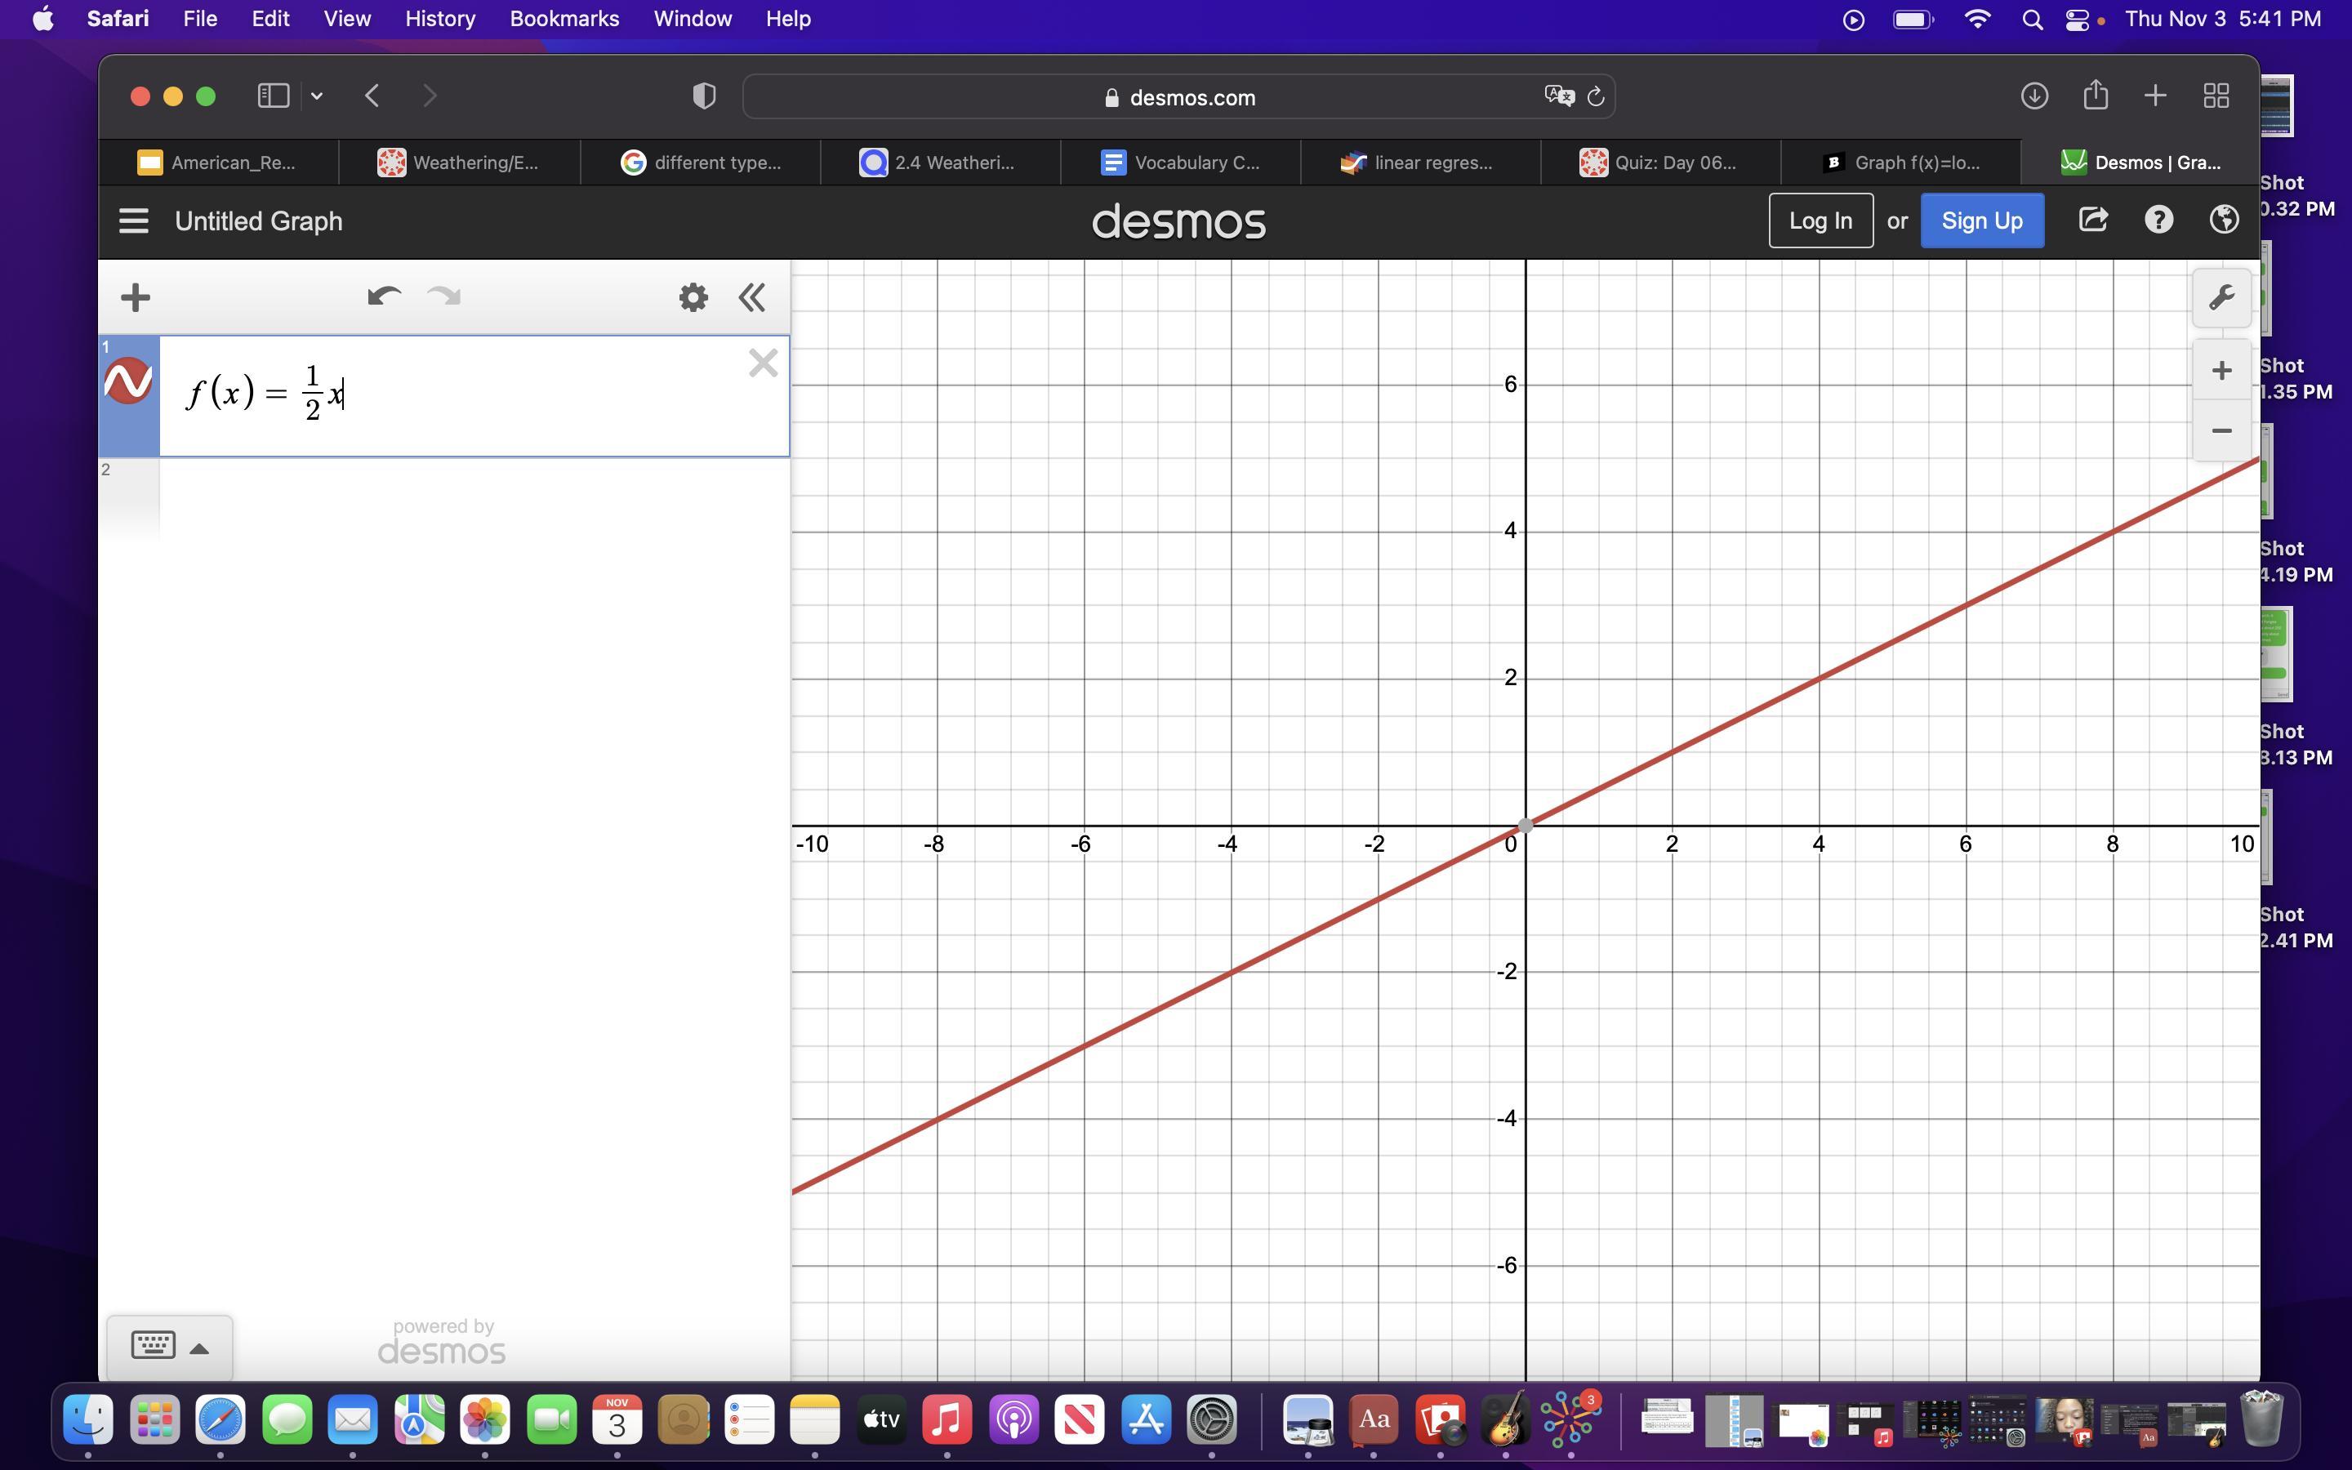Switch to the different type... tab
Screen dimensions: 2352x1470
click(700, 163)
